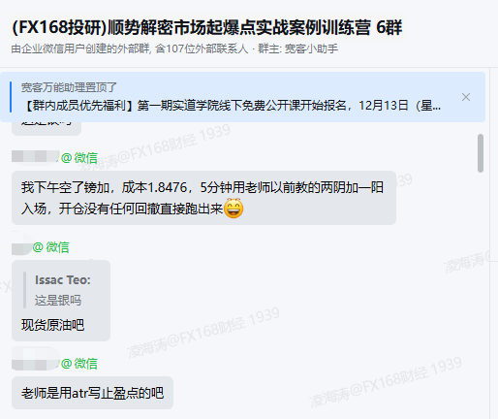The width and height of the screenshot is (498, 419).
Task: Click the @微信 tag above the 现货原油吧 message
Action: click(51, 247)
